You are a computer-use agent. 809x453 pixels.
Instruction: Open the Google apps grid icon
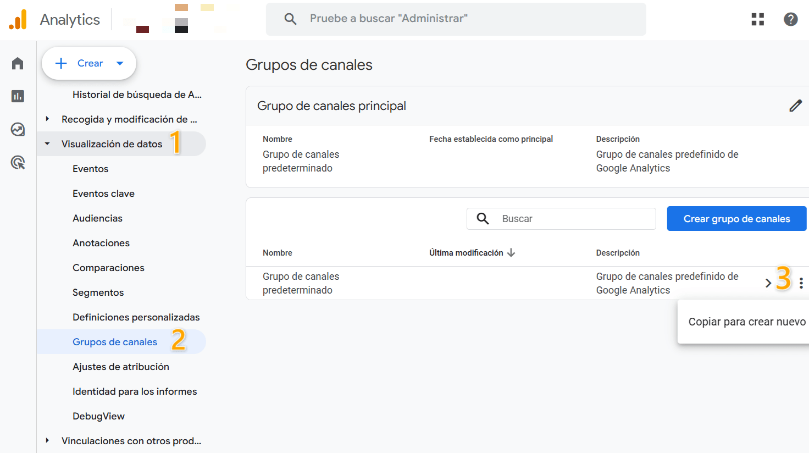pos(757,19)
